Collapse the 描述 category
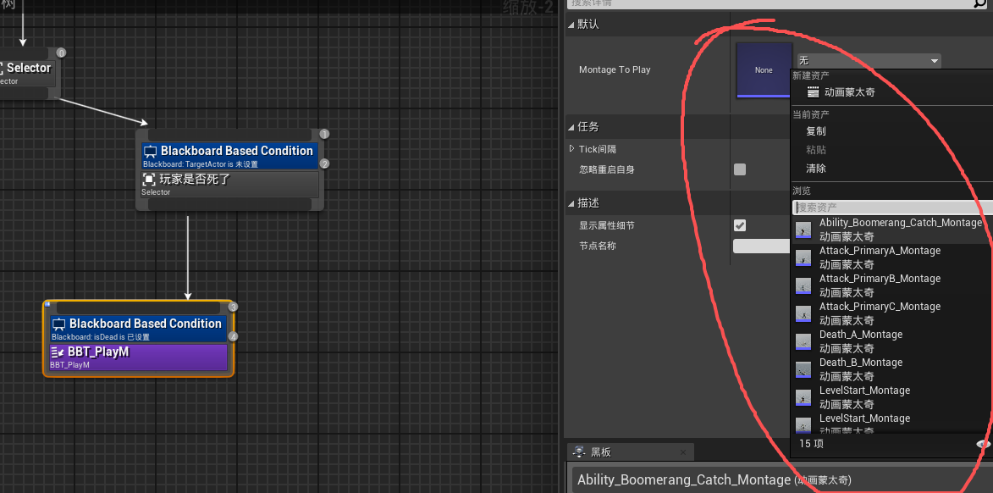 572,203
